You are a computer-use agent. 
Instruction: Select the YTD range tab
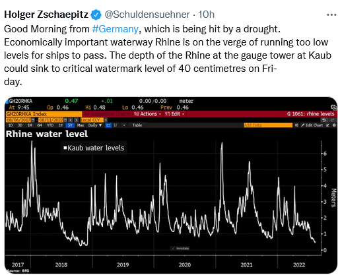[50, 125]
